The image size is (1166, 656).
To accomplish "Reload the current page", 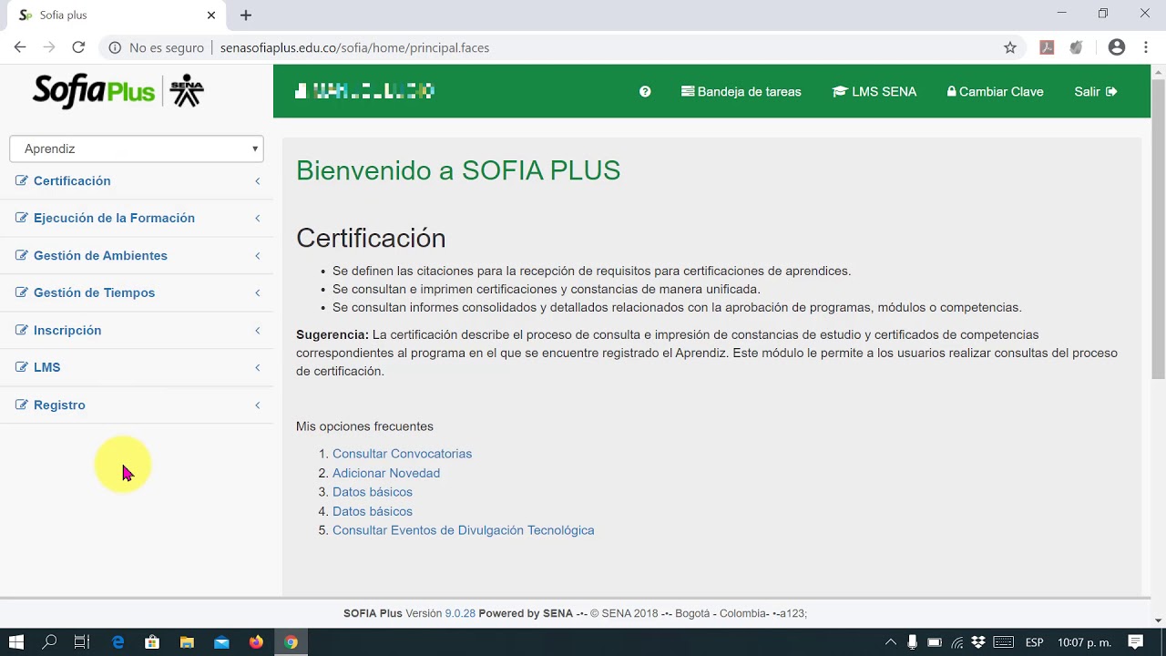I will coord(78,47).
